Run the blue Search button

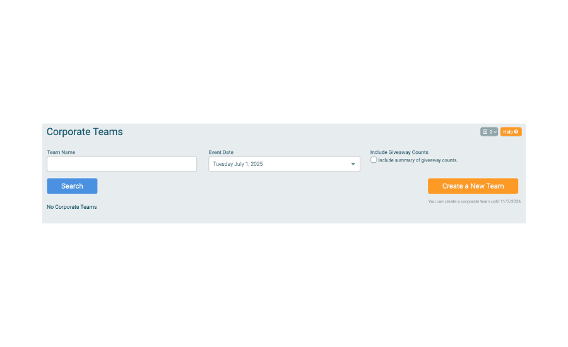click(x=72, y=186)
